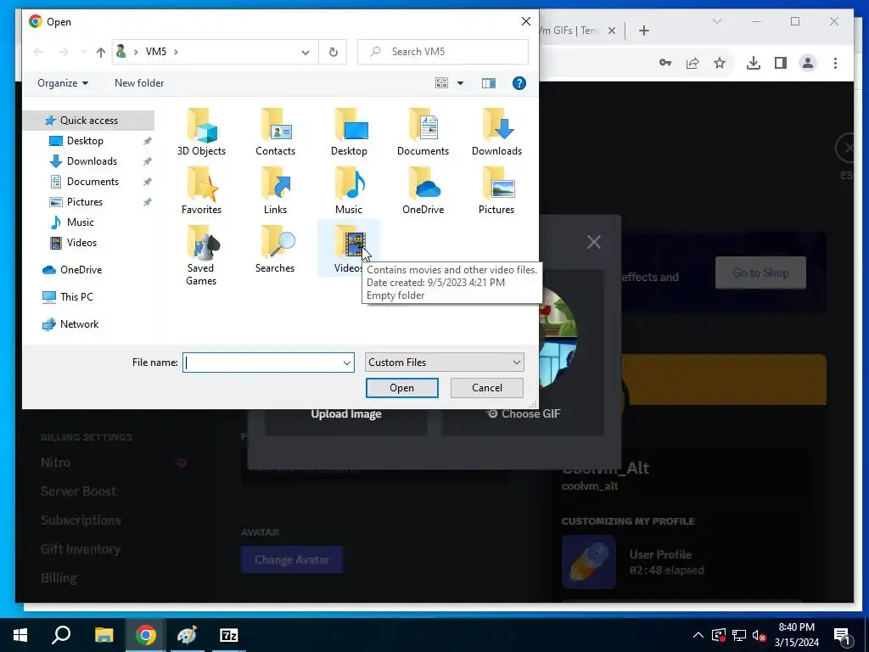
Task: Go up one folder level
Action: (100, 52)
